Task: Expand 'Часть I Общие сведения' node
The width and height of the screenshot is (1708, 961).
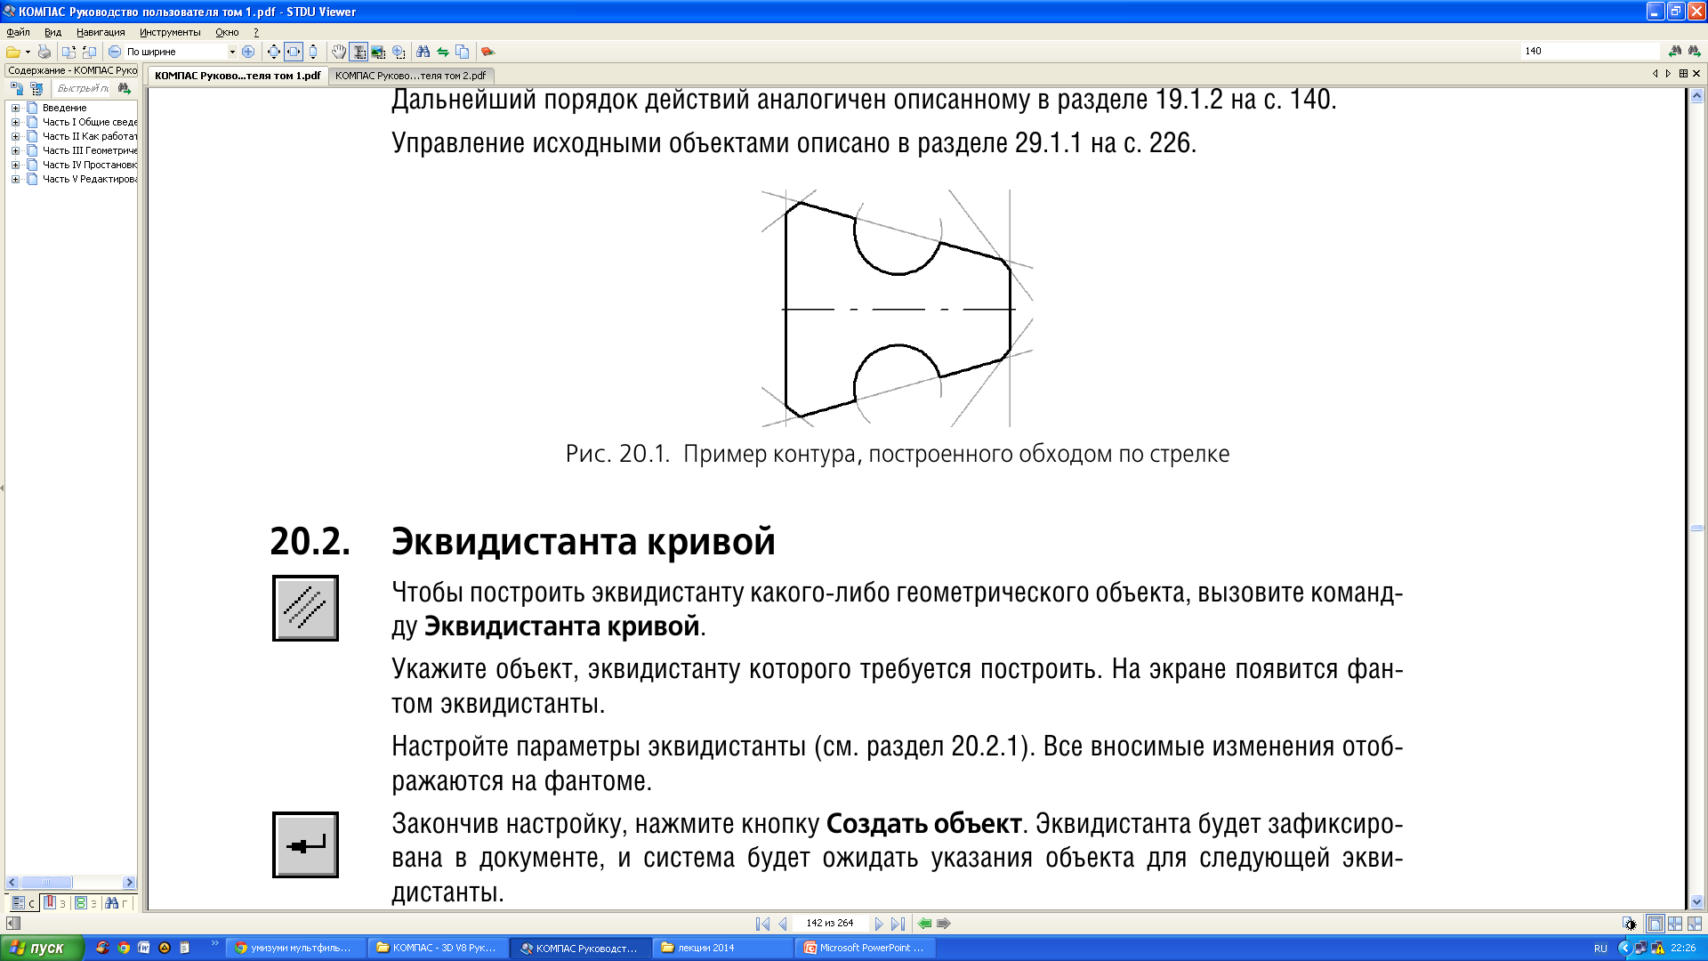Action: [15, 122]
